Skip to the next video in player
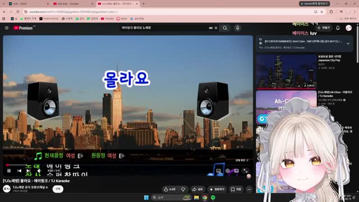Image resolution: width=359 pixels, height=202 pixels. coord(28,171)
